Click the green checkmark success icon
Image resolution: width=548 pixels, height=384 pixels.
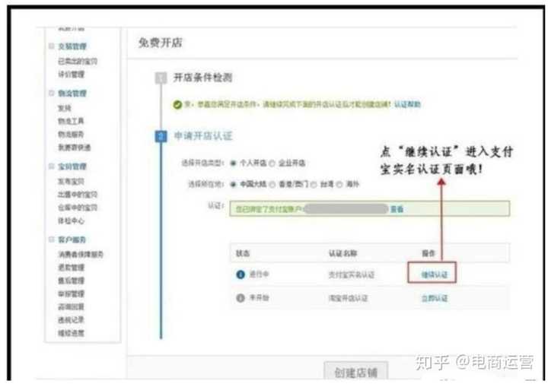pos(177,104)
